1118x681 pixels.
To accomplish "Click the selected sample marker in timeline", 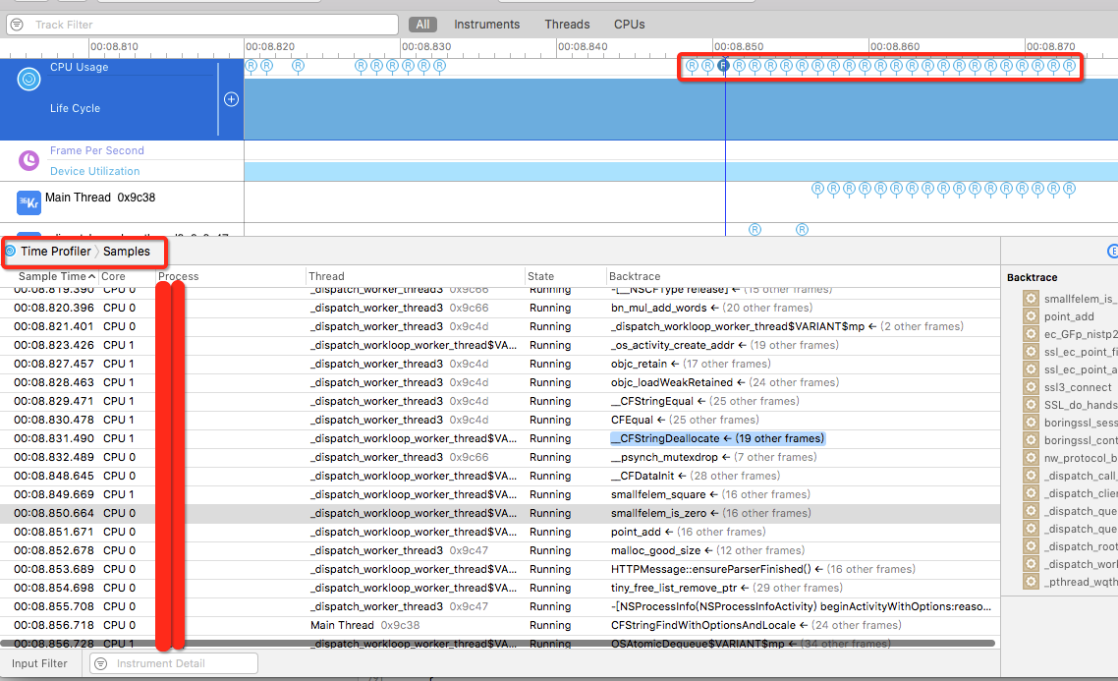I will tap(724, 66).
